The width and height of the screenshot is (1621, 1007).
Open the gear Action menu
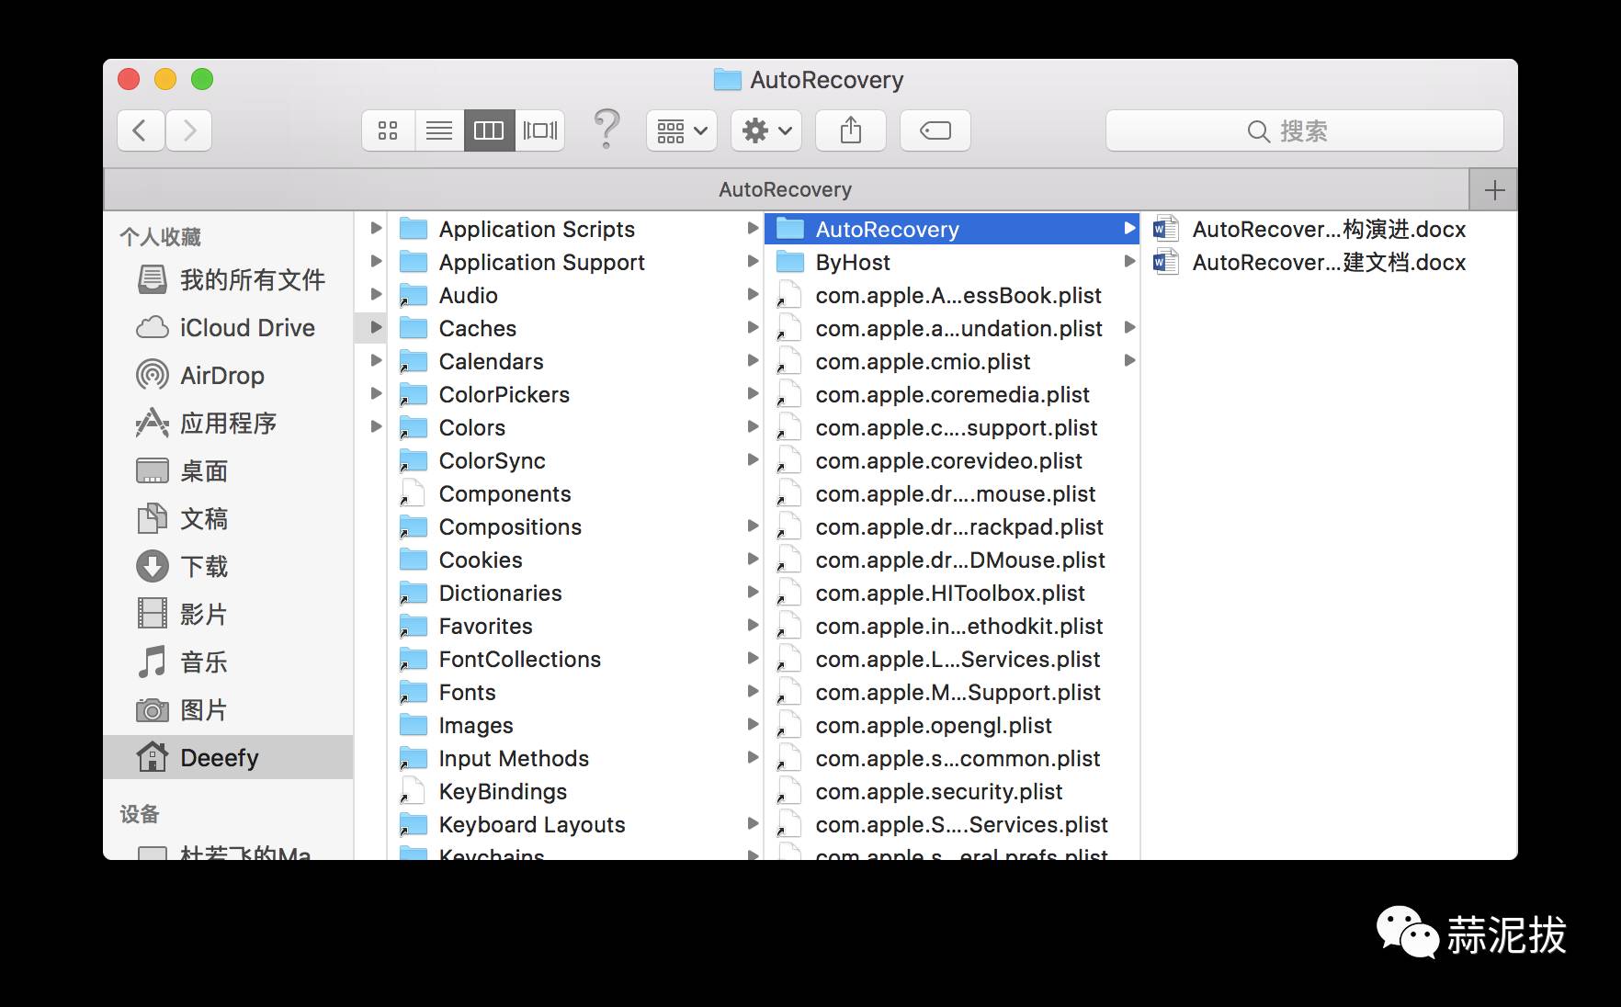click(x=766, y=130)
